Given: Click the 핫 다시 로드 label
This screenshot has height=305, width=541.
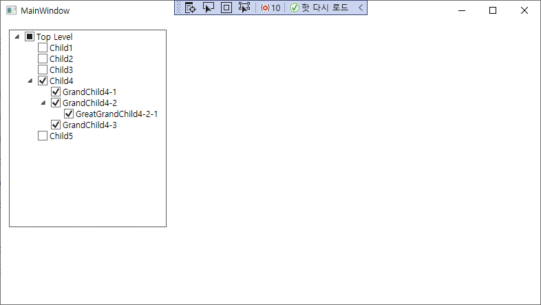Looking at the screenshot, I should (325, 8).
